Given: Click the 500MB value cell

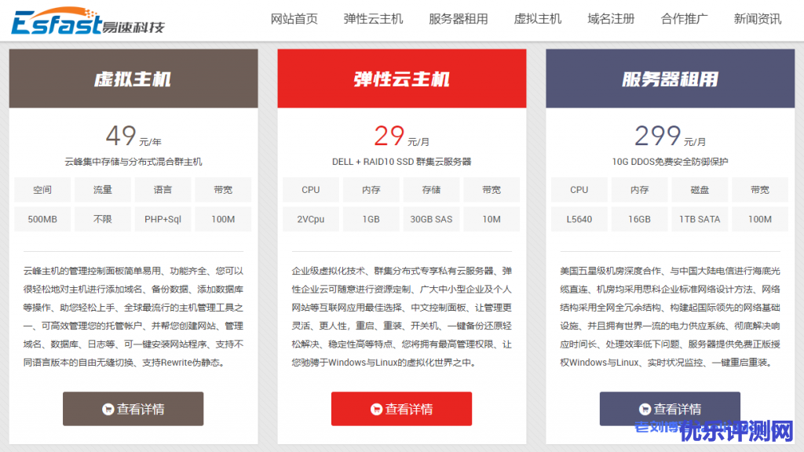Looking at the screenshot, I should pyautogui.click(x=42, y=220).
